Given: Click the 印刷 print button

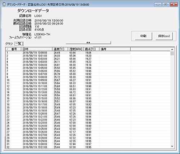Looking at the screenshot, I should tap(144, 36).
